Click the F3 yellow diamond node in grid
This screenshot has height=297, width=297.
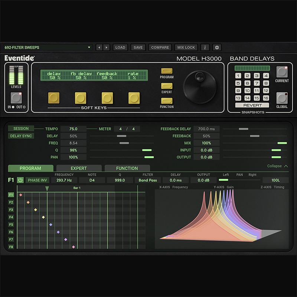pos(36,210)
